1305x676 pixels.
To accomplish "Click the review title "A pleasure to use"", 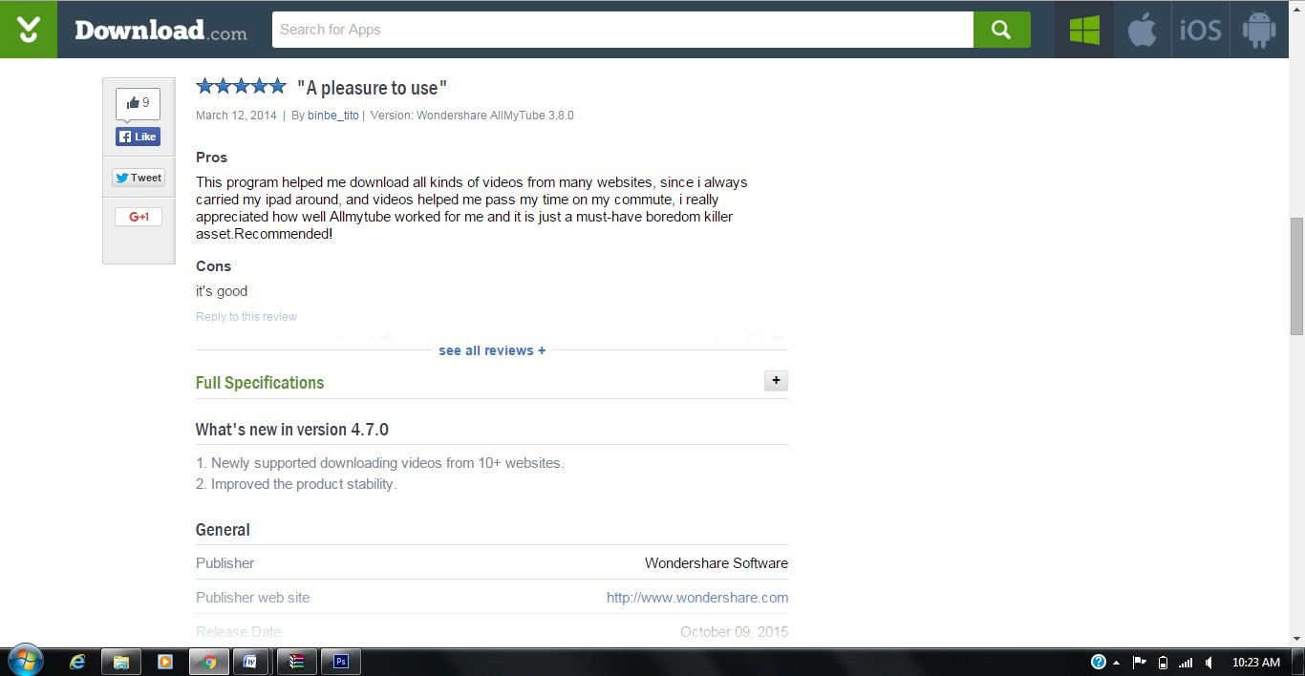I will [373, 88].
